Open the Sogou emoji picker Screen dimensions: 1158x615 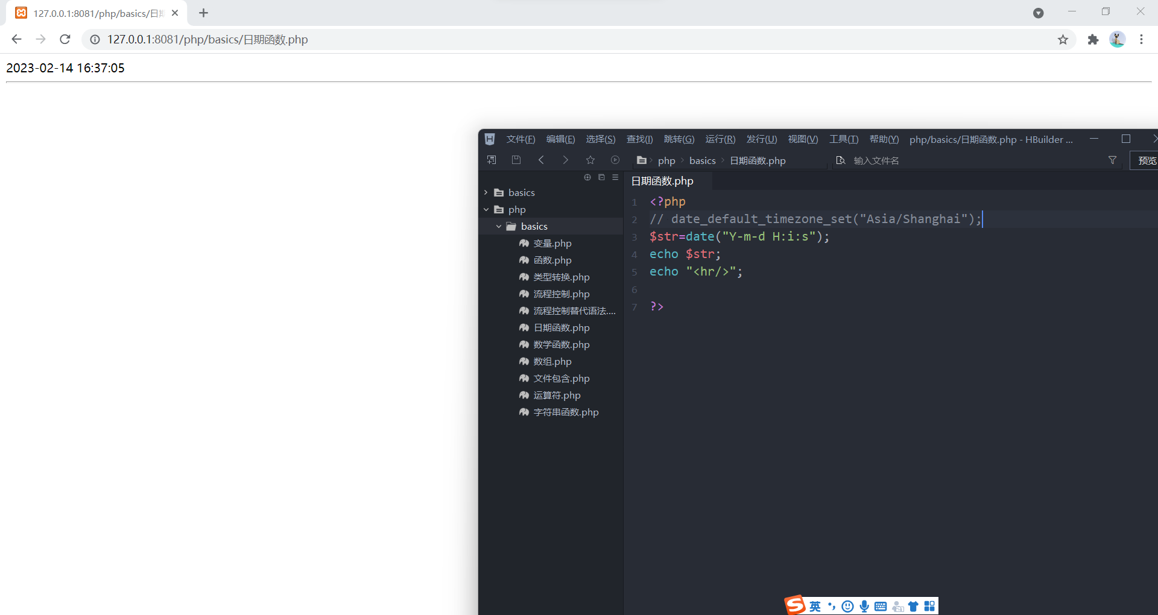click(x=847, y=607)
